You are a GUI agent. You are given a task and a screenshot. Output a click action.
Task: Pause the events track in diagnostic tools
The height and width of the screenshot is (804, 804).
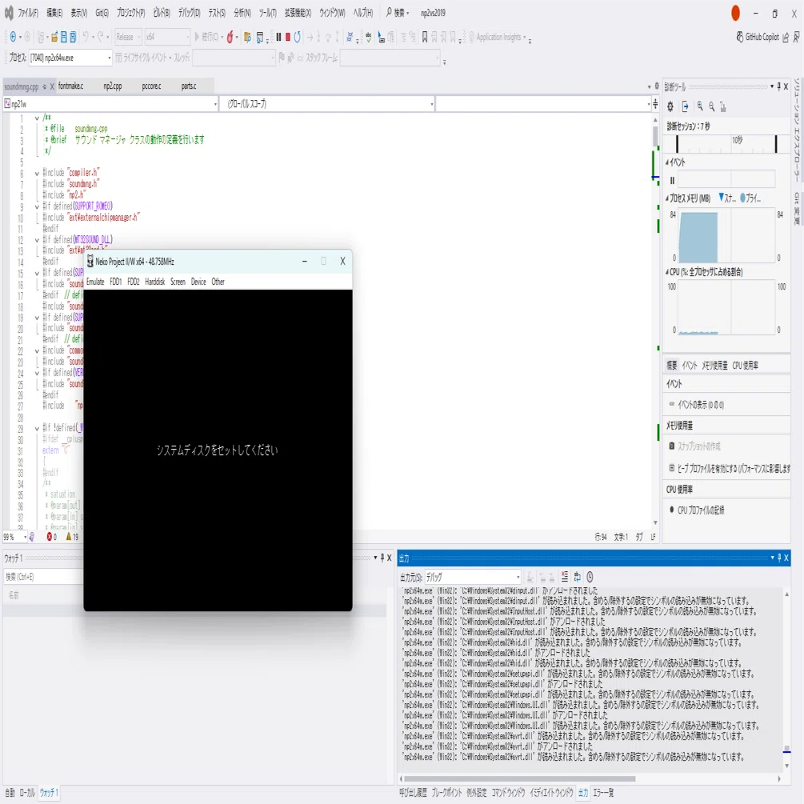click(x=672, y=181)
